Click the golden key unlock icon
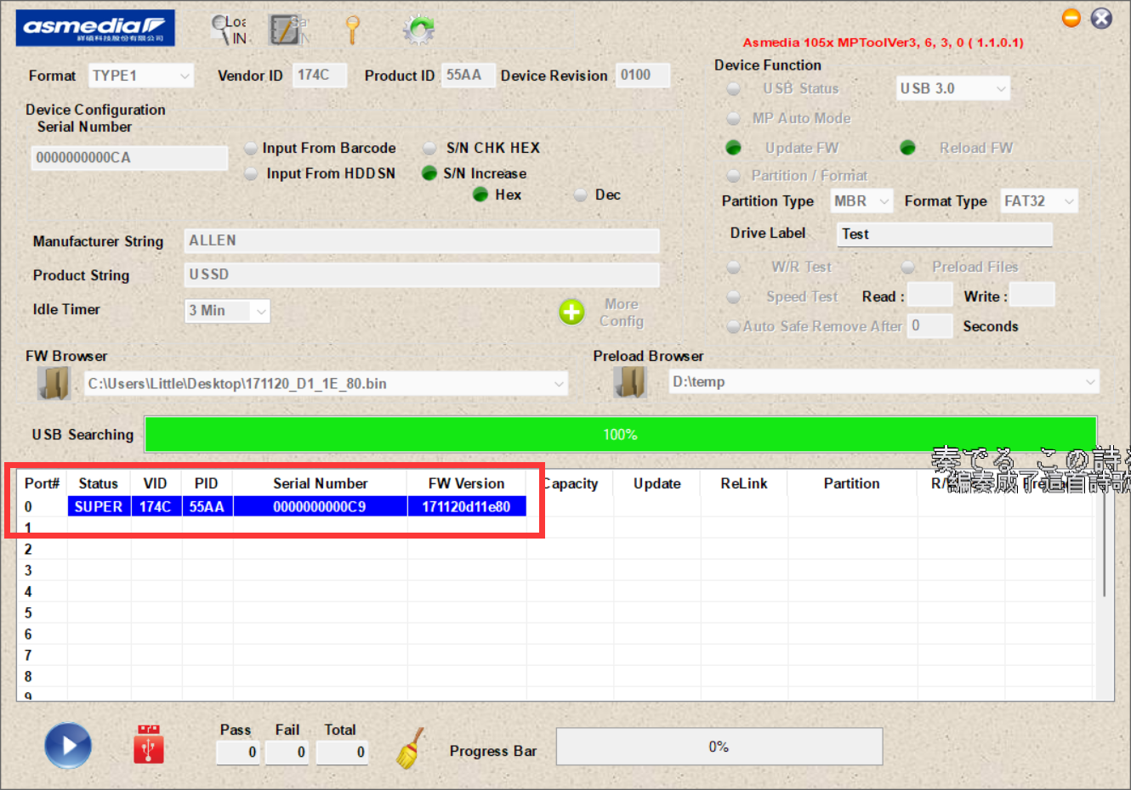 point(352,30)
